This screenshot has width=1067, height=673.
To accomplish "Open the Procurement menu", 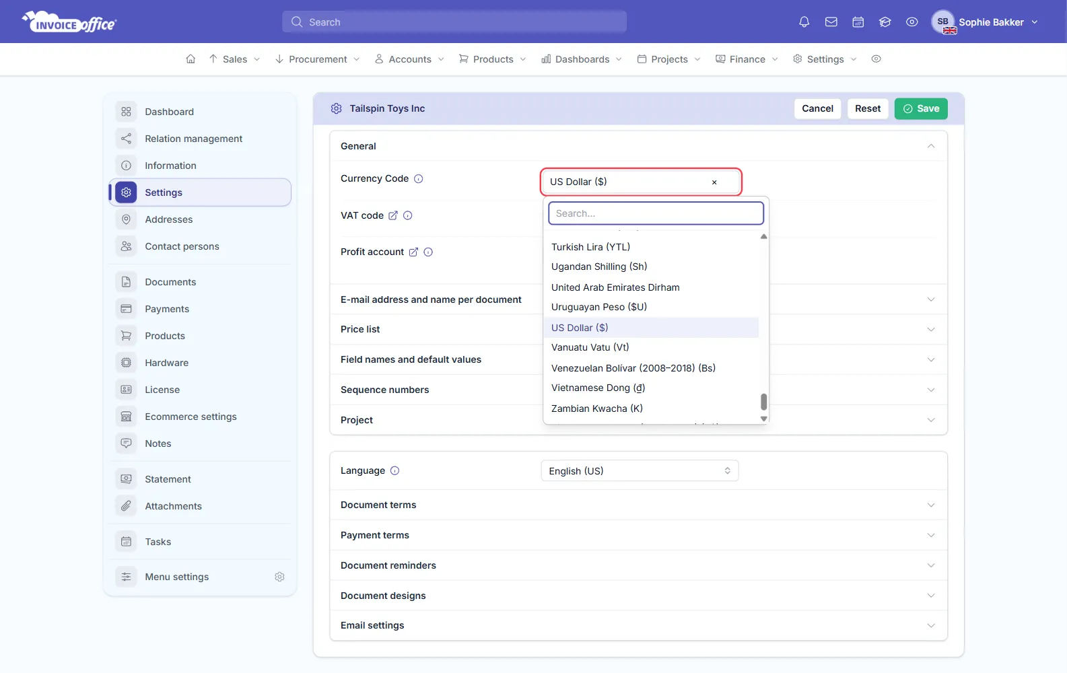I will pos(317,59).
